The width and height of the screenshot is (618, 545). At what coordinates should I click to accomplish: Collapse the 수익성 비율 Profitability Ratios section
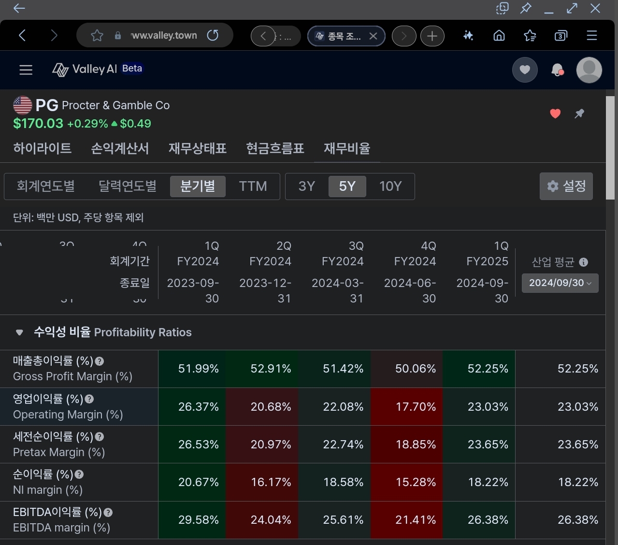(x=19, y=332)
